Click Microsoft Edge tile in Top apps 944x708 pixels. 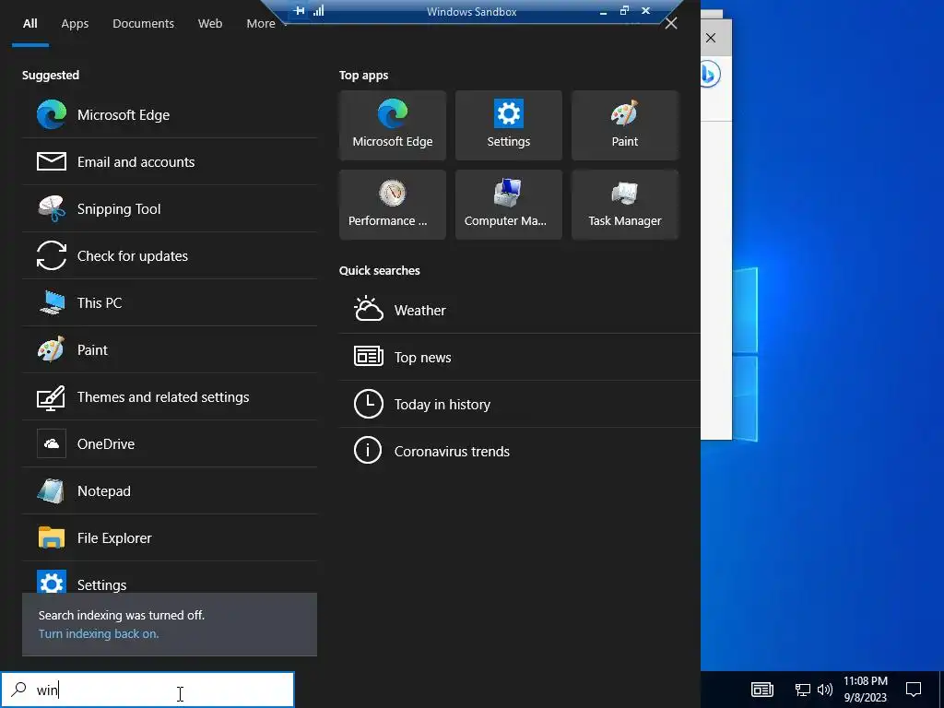click(393, 125)
